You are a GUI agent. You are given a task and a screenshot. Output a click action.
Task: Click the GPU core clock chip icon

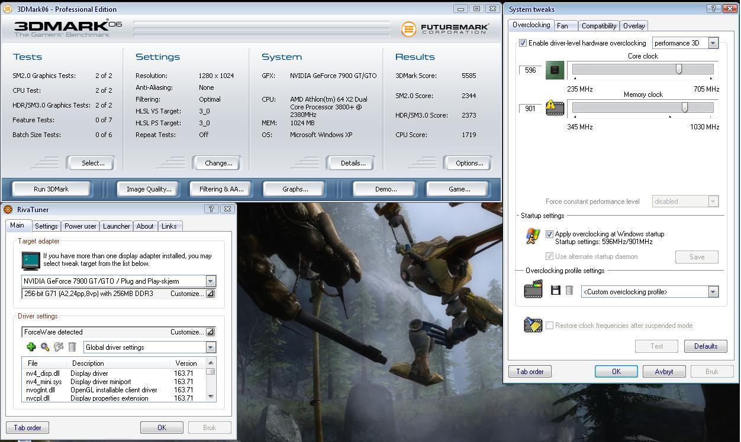(x=555, y=70)
